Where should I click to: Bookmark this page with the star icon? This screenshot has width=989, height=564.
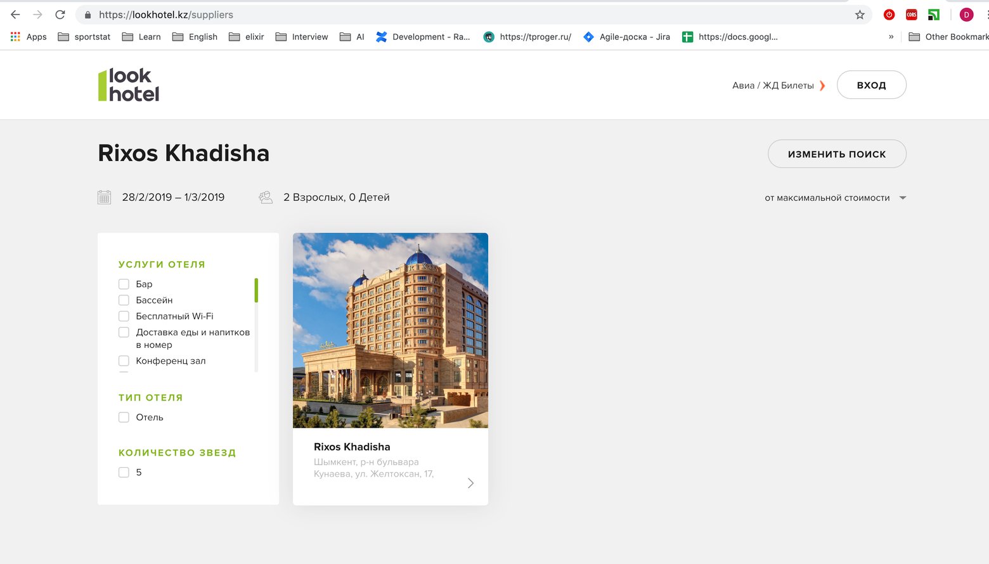point(860,15)
